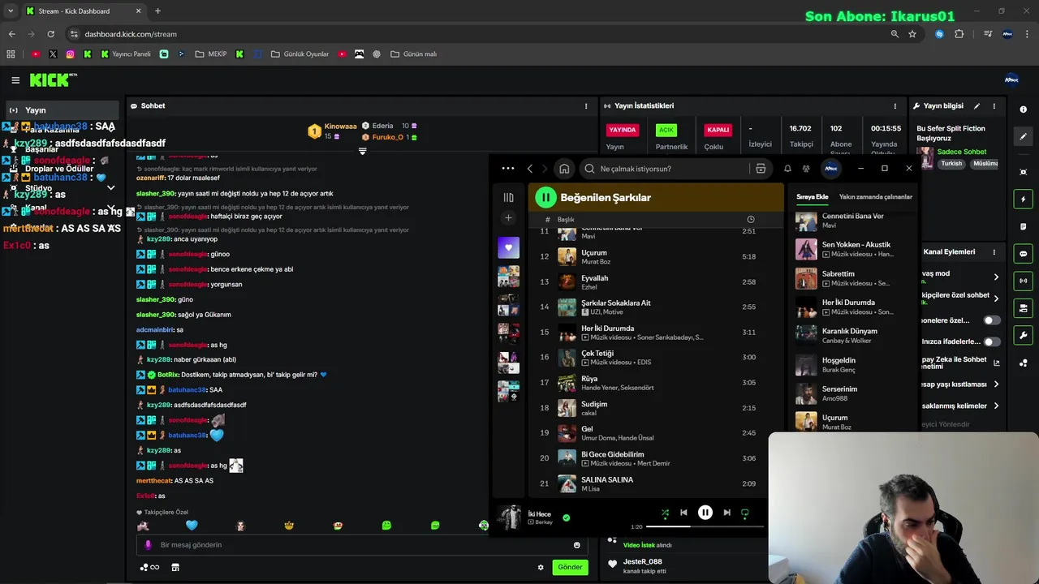This screenshot has height=584, width=1039.
Task: Open Günlük Oyunlar bookmarks folder
Action: pos(300,54)
